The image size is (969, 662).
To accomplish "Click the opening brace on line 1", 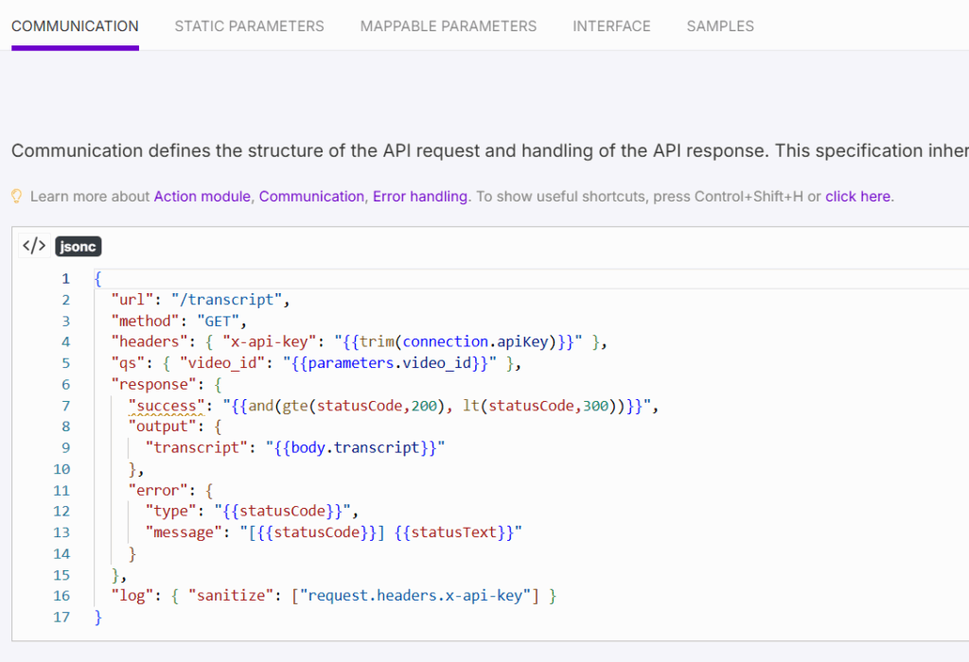I will [x=97, y=278].
